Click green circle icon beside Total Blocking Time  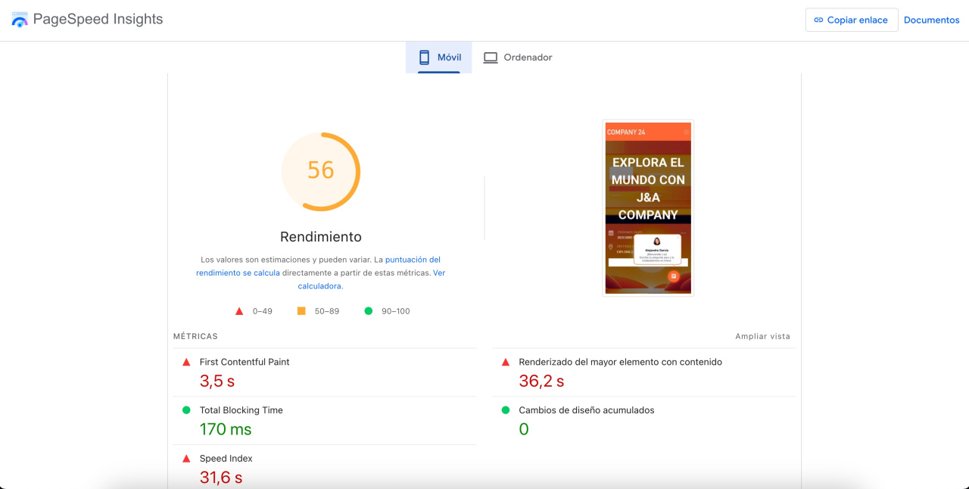(x=186, y=410)
